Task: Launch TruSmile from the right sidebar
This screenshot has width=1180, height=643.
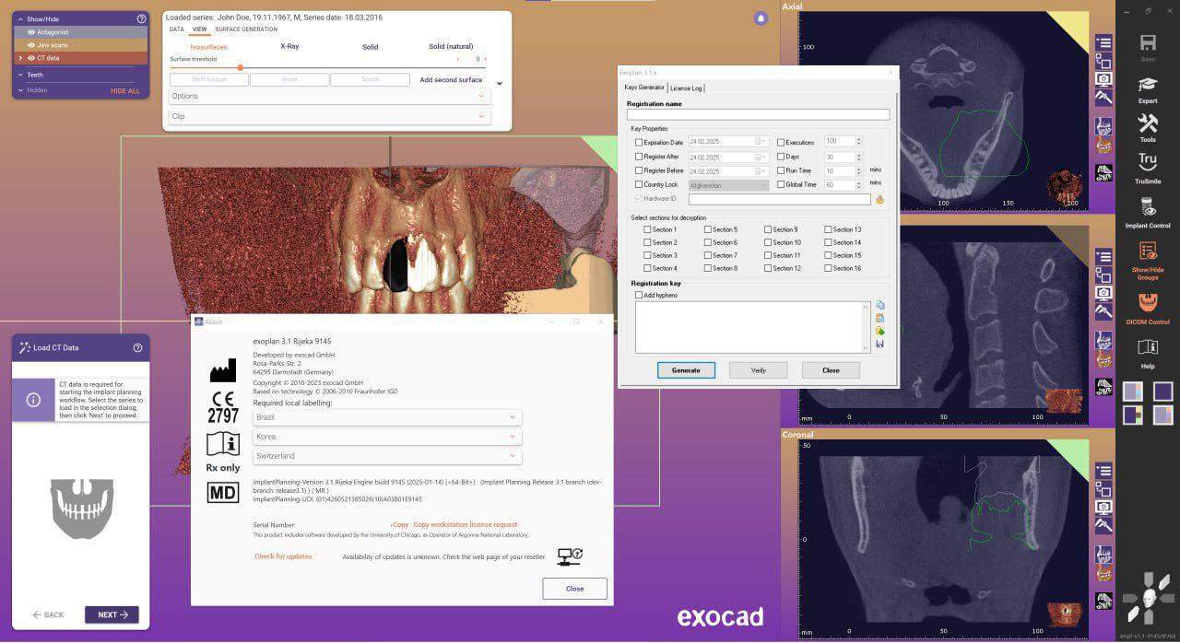Action: pyautogui.click(x=1148, y=163)
